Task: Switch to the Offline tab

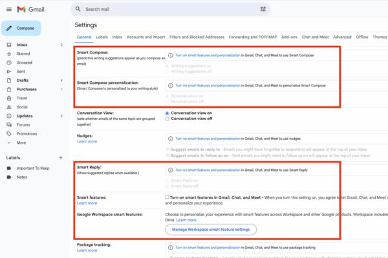Action: (362, 37)
